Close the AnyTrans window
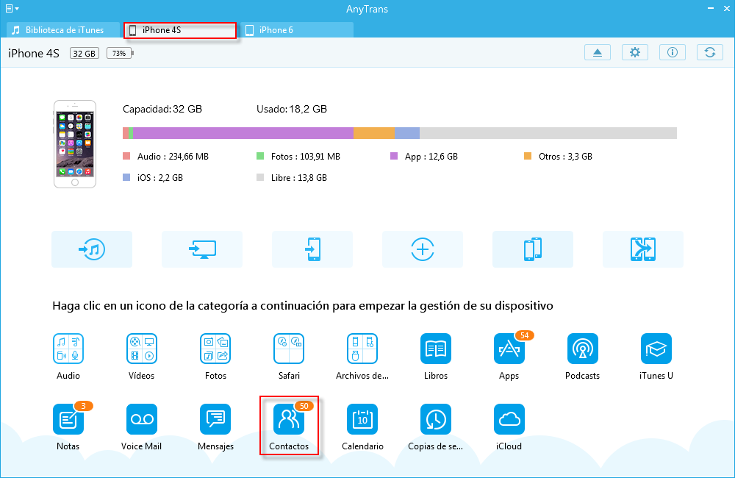This screenshot has width=735, height=478. (x=727, y=8)
